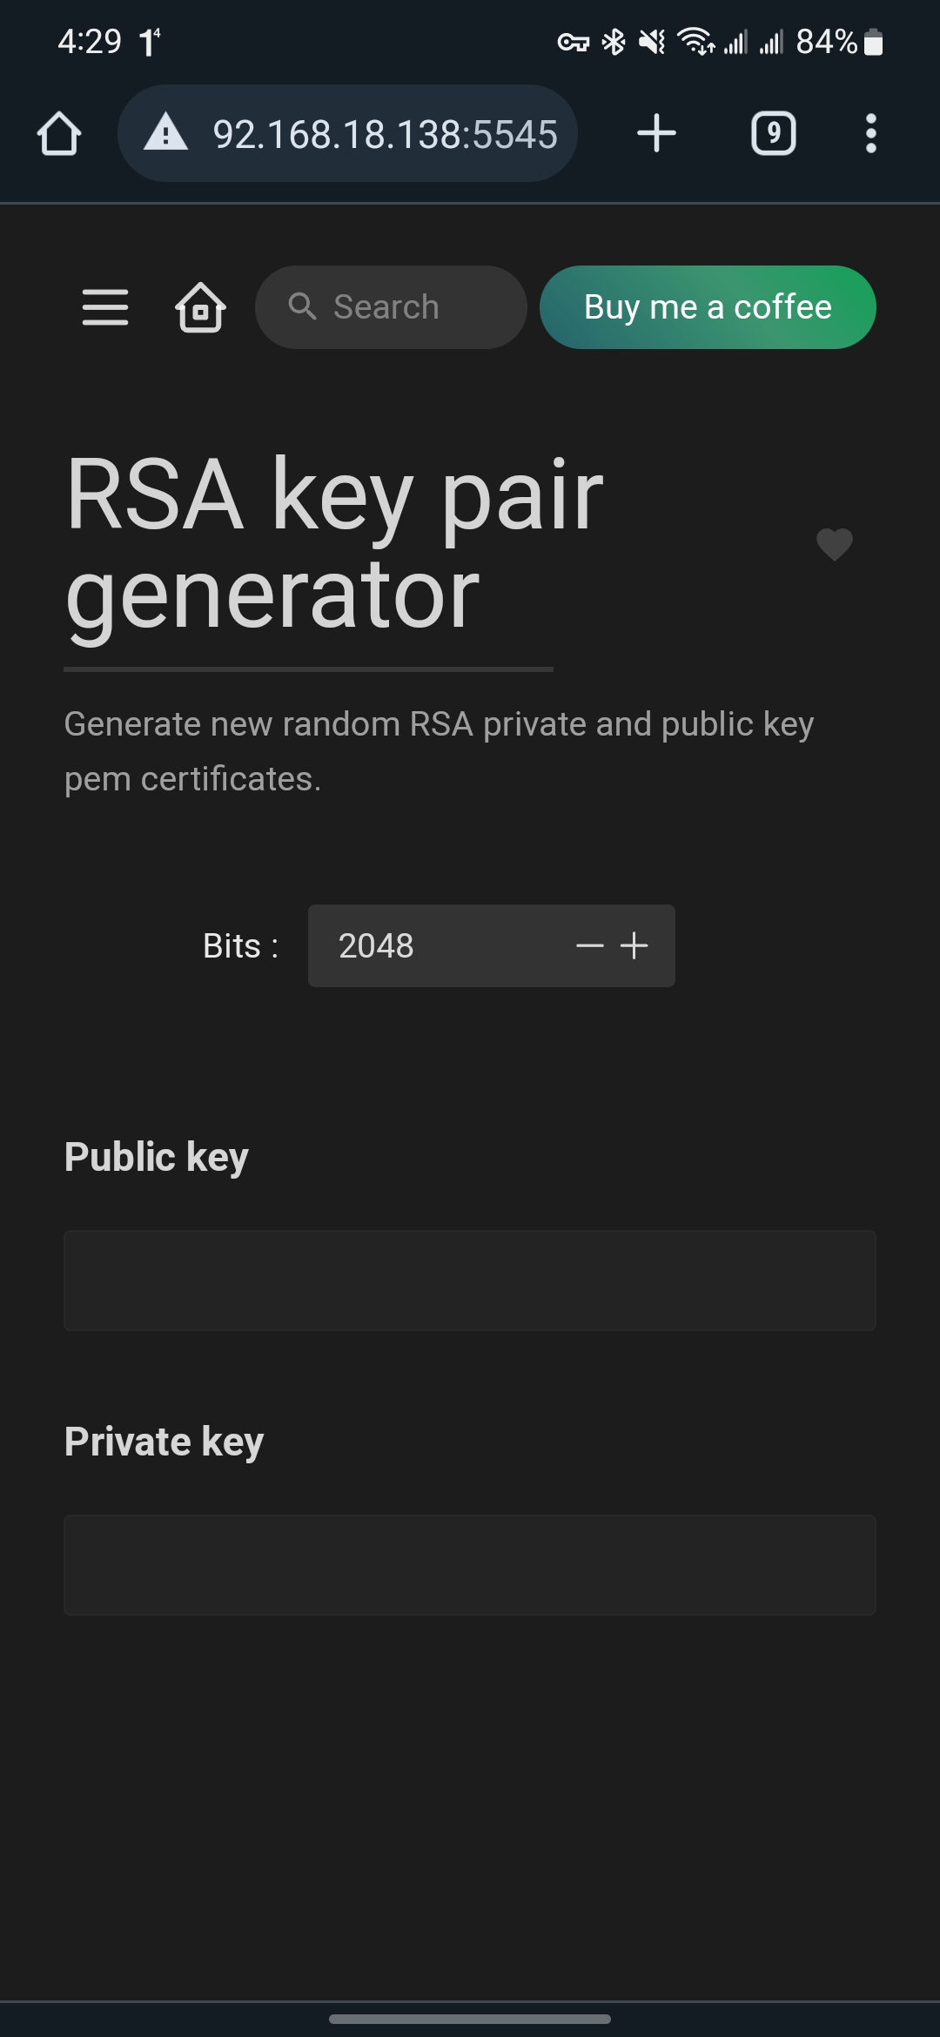Image resolution: width=940 pixels, height=2037 pixels.
Task: Open the address bar showing 92.168.18.138:5545
Action: point(383,133)
